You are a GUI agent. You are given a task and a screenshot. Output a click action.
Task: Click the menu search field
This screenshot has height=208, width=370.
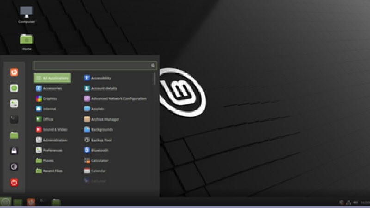click(x=95, y=66)
